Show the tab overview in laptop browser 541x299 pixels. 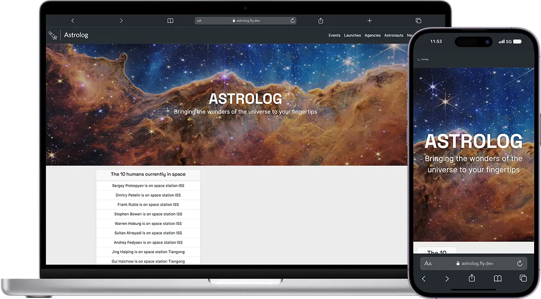418,21
